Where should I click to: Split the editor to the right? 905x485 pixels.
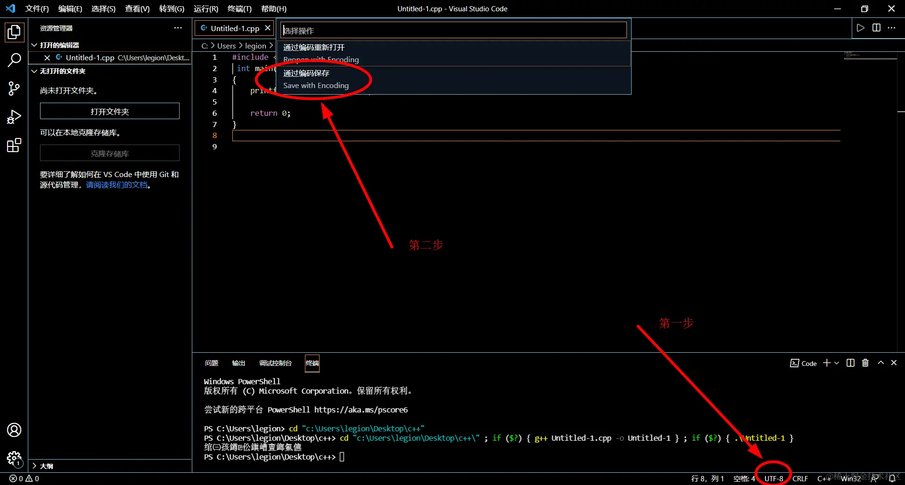tap(876, 28)
